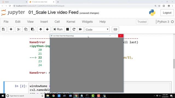The height and width of the screenshot is (98, 175).
Task: Open the Edit menu
Action: pyautogui.click(x=18, y=22)
